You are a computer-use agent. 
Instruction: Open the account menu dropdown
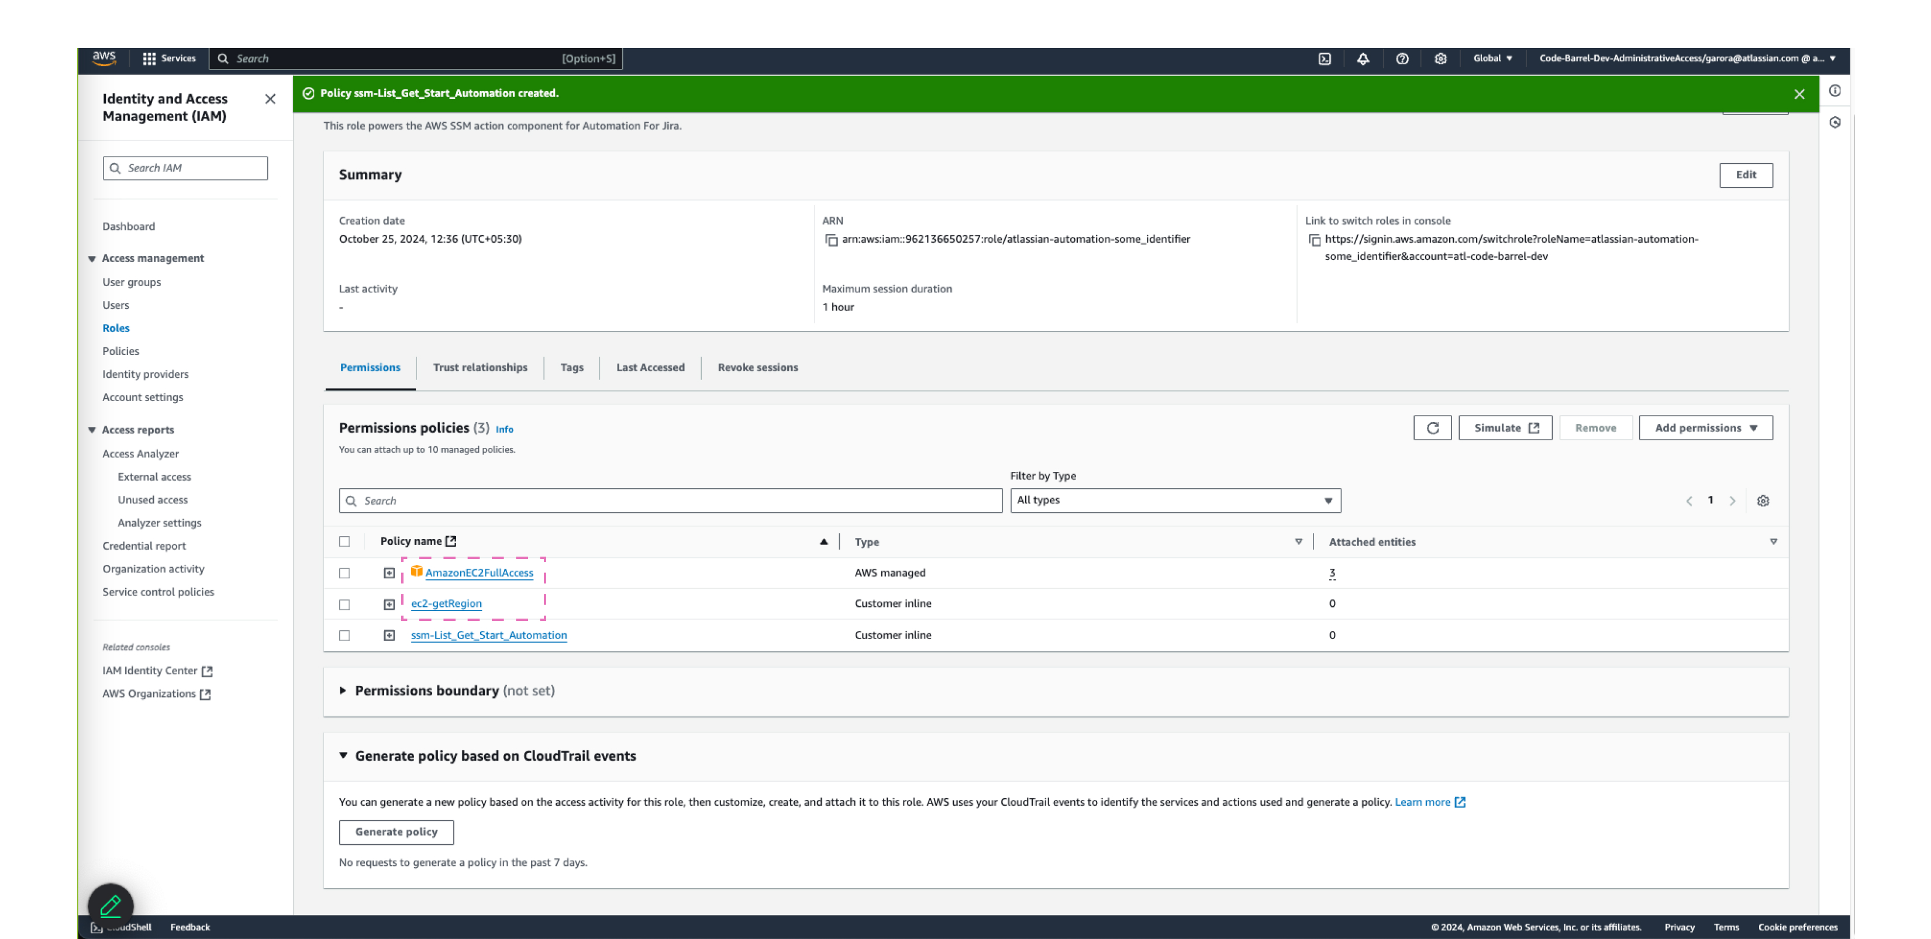[x=1687, y=58]
